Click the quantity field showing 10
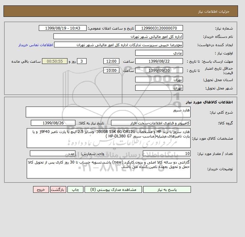The height and width of the screenshot is (237, 245). (166, 153)
